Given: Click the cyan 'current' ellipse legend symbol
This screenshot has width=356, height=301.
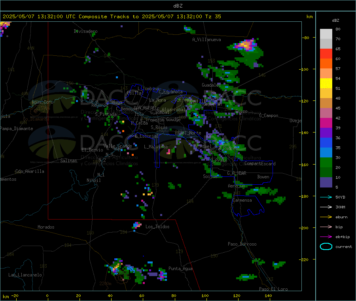Looking at the screenshot, I should (326, 246).
